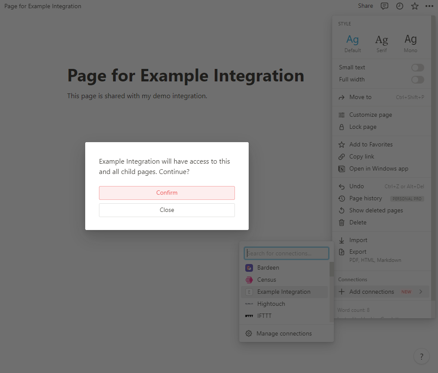Screen dimensions: 438x373
Task: Choose Hightouch from the connections list
Action: [284, 304]
